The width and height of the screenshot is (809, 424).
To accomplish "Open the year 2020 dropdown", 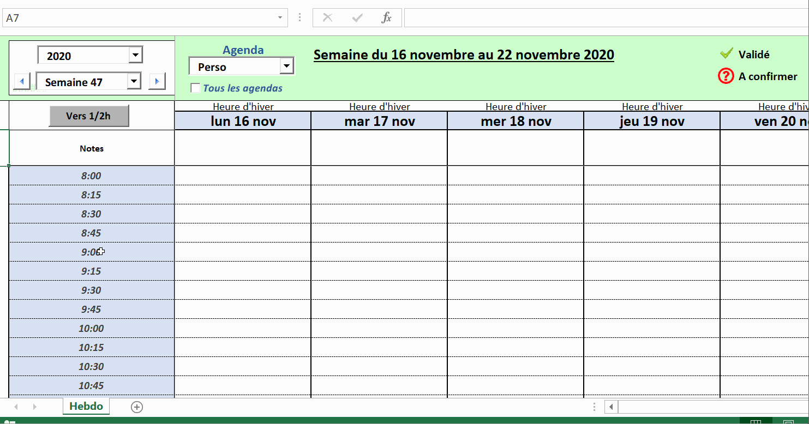I will click(135, 55).
